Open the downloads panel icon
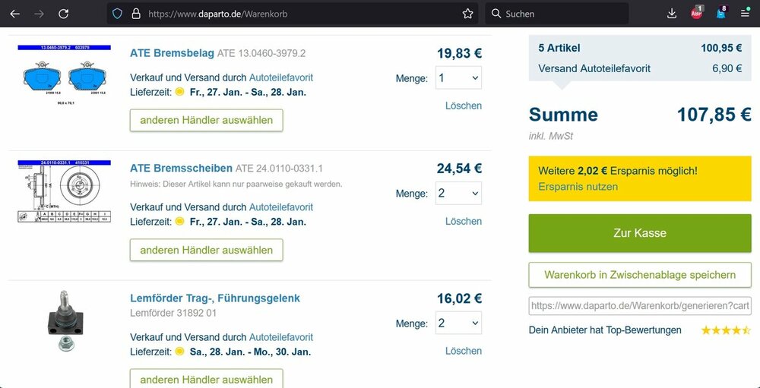760x388 pixels. point(672,14)
